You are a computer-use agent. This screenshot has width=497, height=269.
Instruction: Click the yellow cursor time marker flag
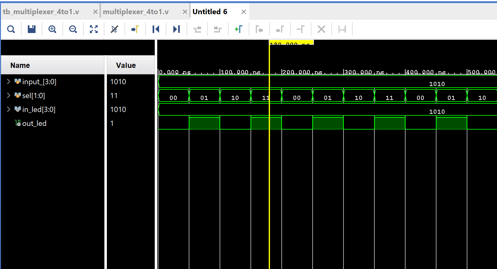pos(291,42)
